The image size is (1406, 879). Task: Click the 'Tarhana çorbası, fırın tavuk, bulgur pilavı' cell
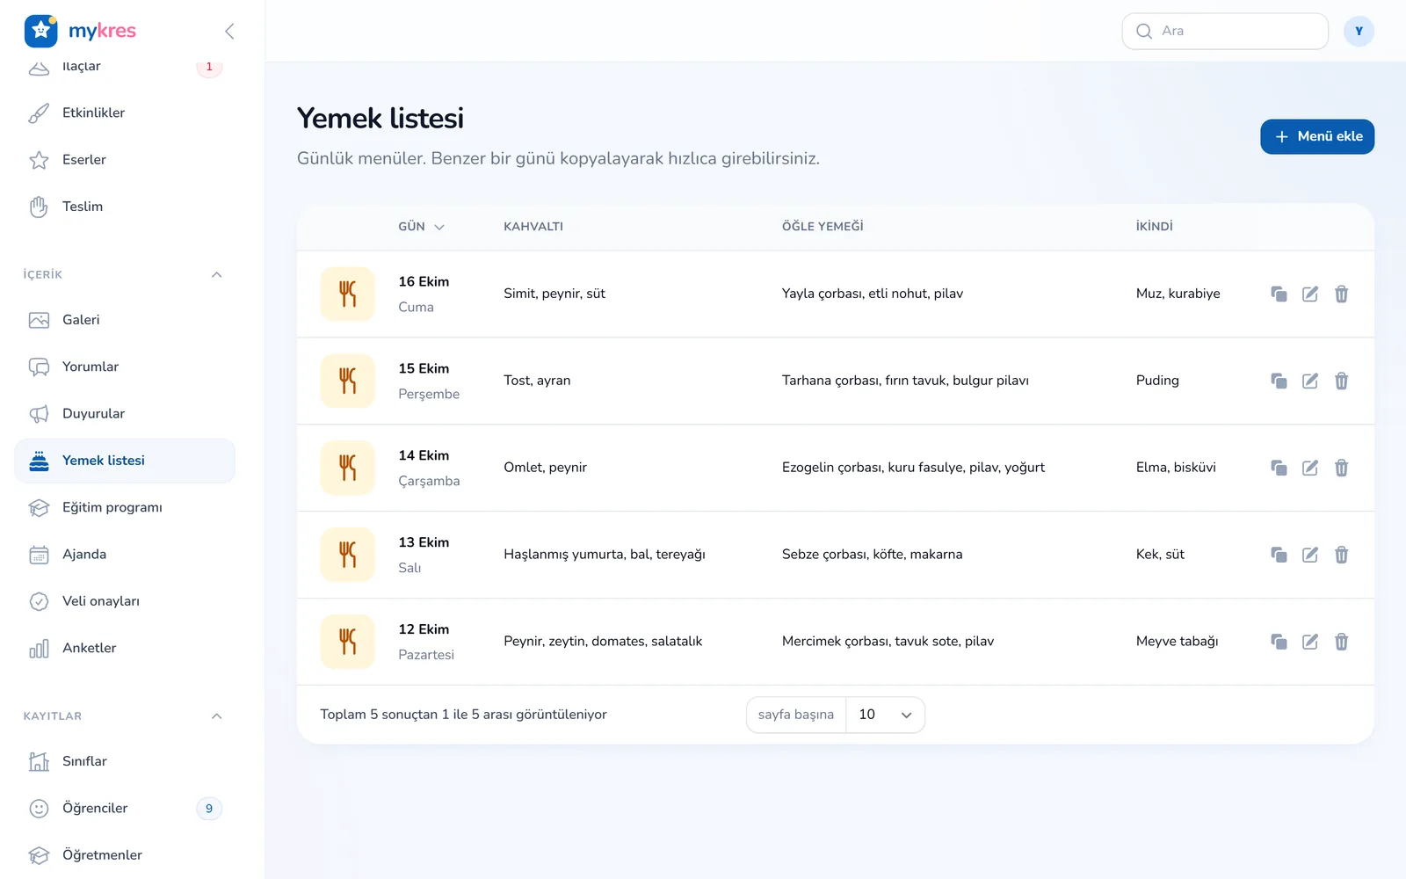pyautogui.click(x=905, y=381)
